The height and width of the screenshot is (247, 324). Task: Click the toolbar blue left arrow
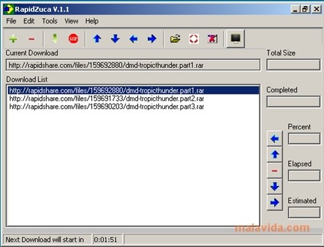point(134,39)
